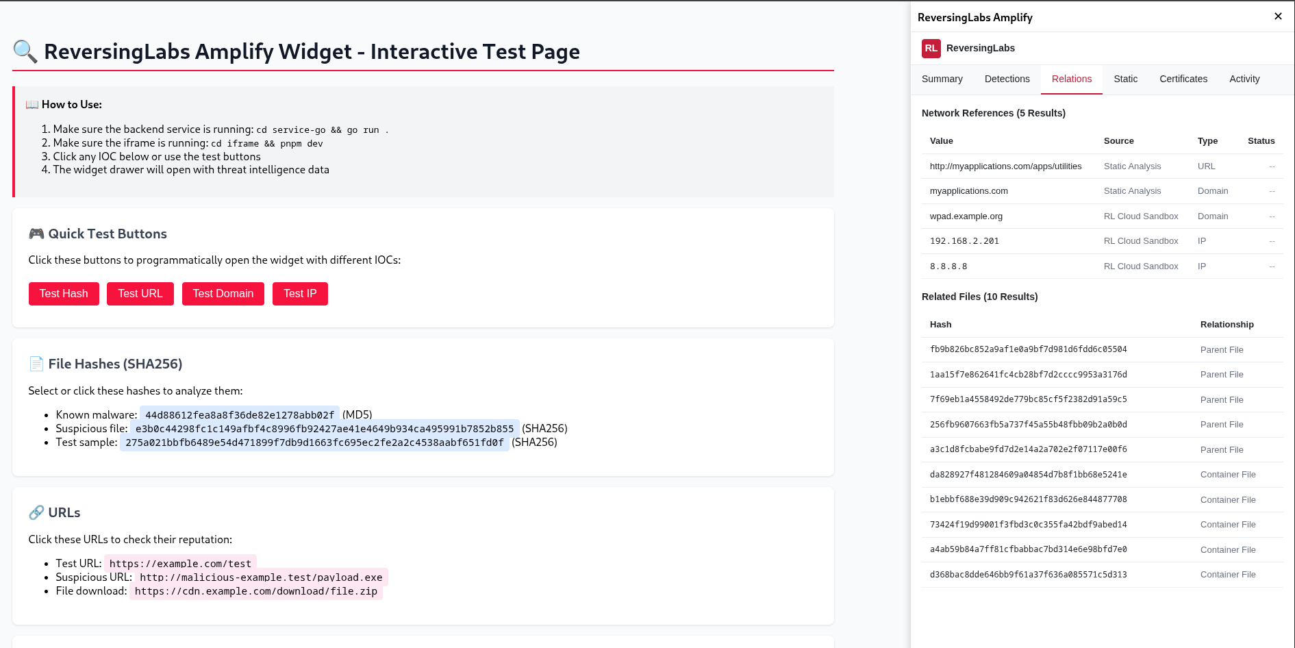The width and height of the screenshot is (1295, 648).
Task: Open the Detections tab
Action: pyautogui.click(x=1007, y=79)
